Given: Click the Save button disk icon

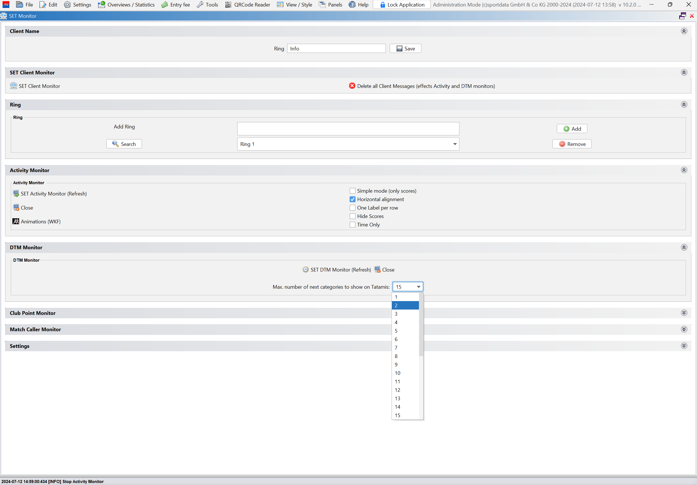Looking at the screenshot, I should (x=399, y=48).
